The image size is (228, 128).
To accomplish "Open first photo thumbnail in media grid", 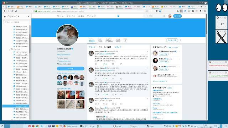I will pyautogui.click(x=61, y=95).
